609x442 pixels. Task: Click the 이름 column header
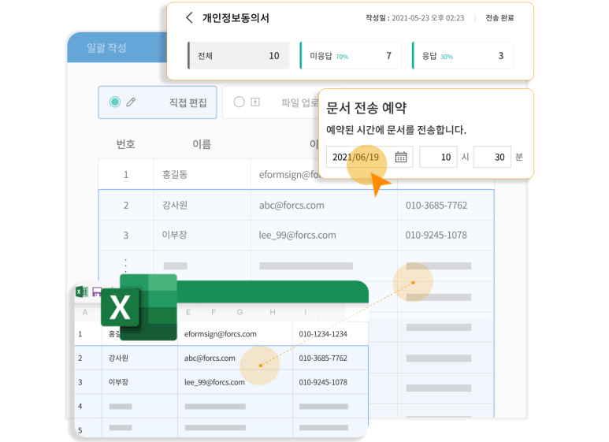202,144
